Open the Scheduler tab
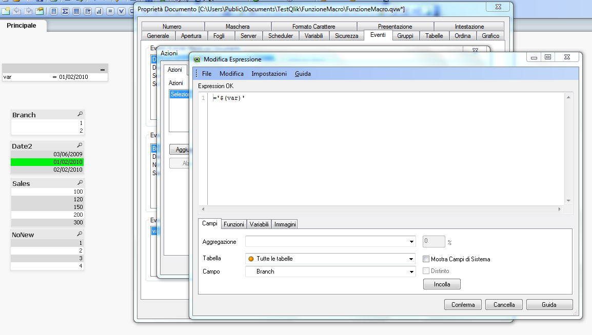Viewport: 592px width, 335px height. click(281, 36)
